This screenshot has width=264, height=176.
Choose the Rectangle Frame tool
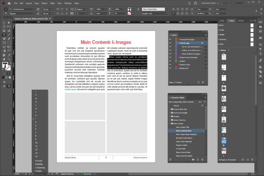4,43
